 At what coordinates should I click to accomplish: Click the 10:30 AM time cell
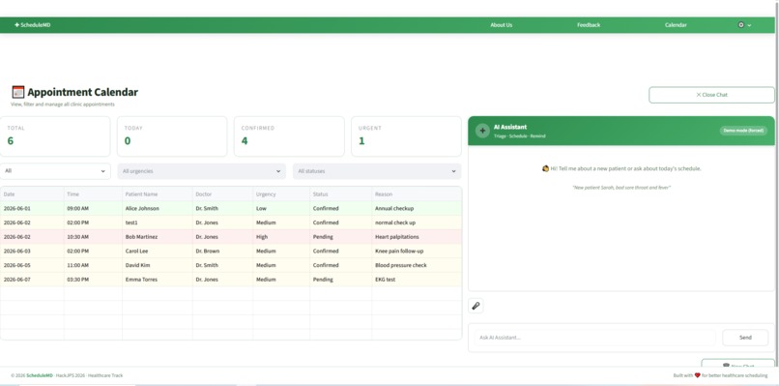pos(93,237)
